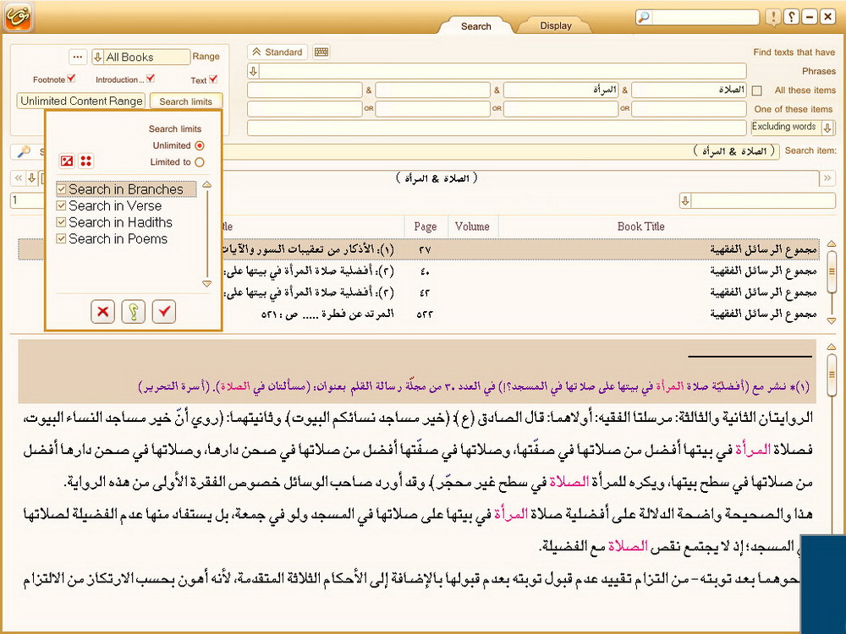846x634 pixels.
Task: Open the on-screen keyboard icon
Action: pos(321,52)
